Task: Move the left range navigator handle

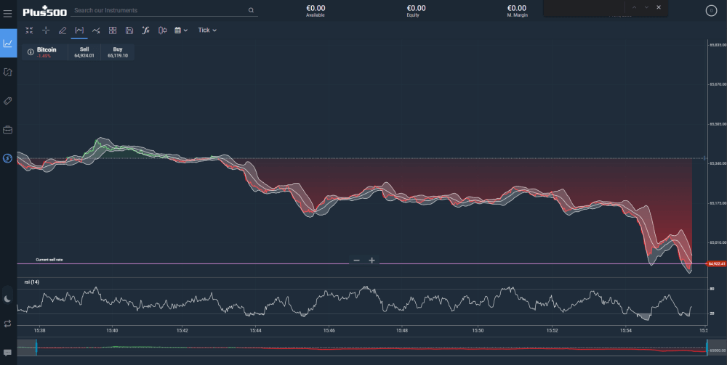Action: [36, 348]
